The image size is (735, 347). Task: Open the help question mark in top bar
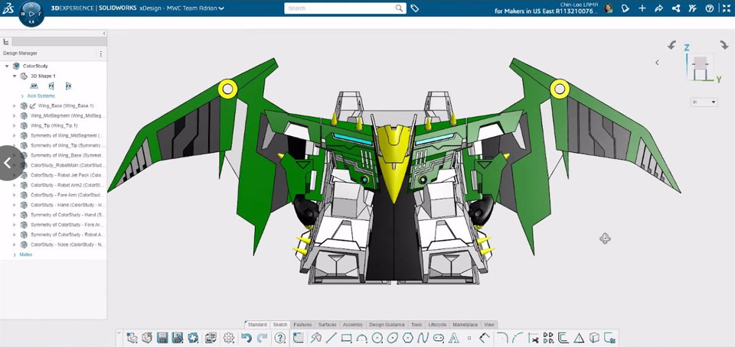click(x=709, y=8)
